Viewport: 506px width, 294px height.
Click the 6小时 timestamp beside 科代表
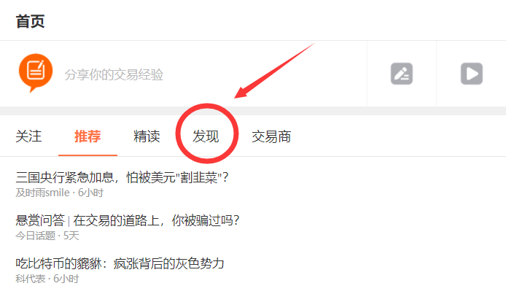point(66,279)
